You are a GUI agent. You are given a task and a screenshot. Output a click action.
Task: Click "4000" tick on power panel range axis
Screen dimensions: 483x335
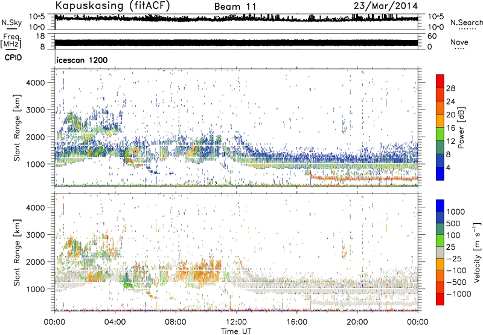coord(35,83)
